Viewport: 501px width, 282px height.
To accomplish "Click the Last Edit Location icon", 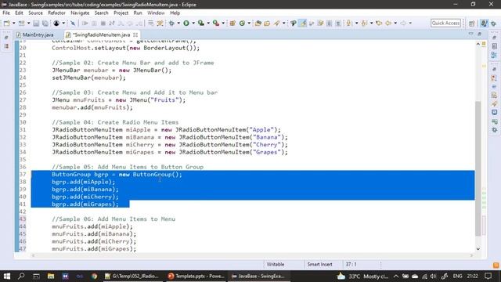I will (x=379, y=23).
